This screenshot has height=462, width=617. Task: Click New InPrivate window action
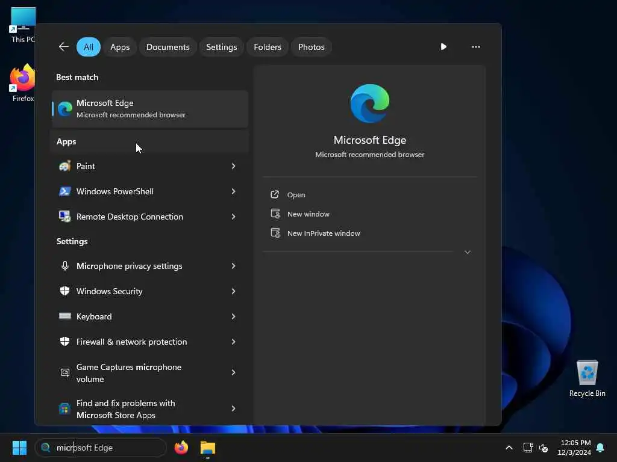pos(324,233)
